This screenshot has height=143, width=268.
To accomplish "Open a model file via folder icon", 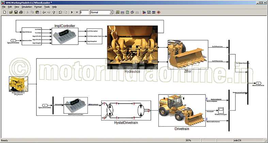I will pyautogui.click(x=11, y=12).
